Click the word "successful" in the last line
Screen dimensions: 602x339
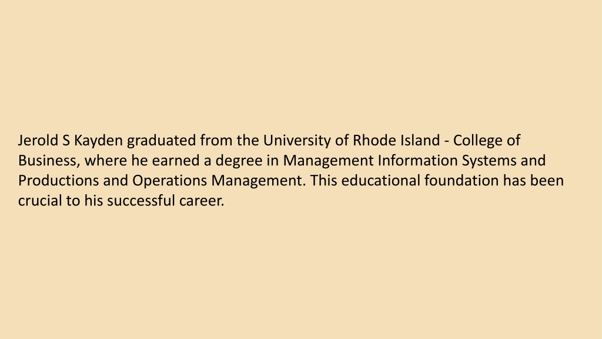[141, 200]
